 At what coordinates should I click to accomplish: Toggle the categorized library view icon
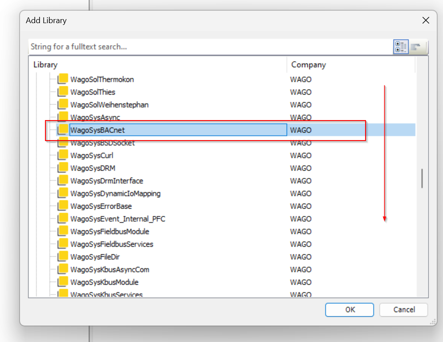coord(401,47)
